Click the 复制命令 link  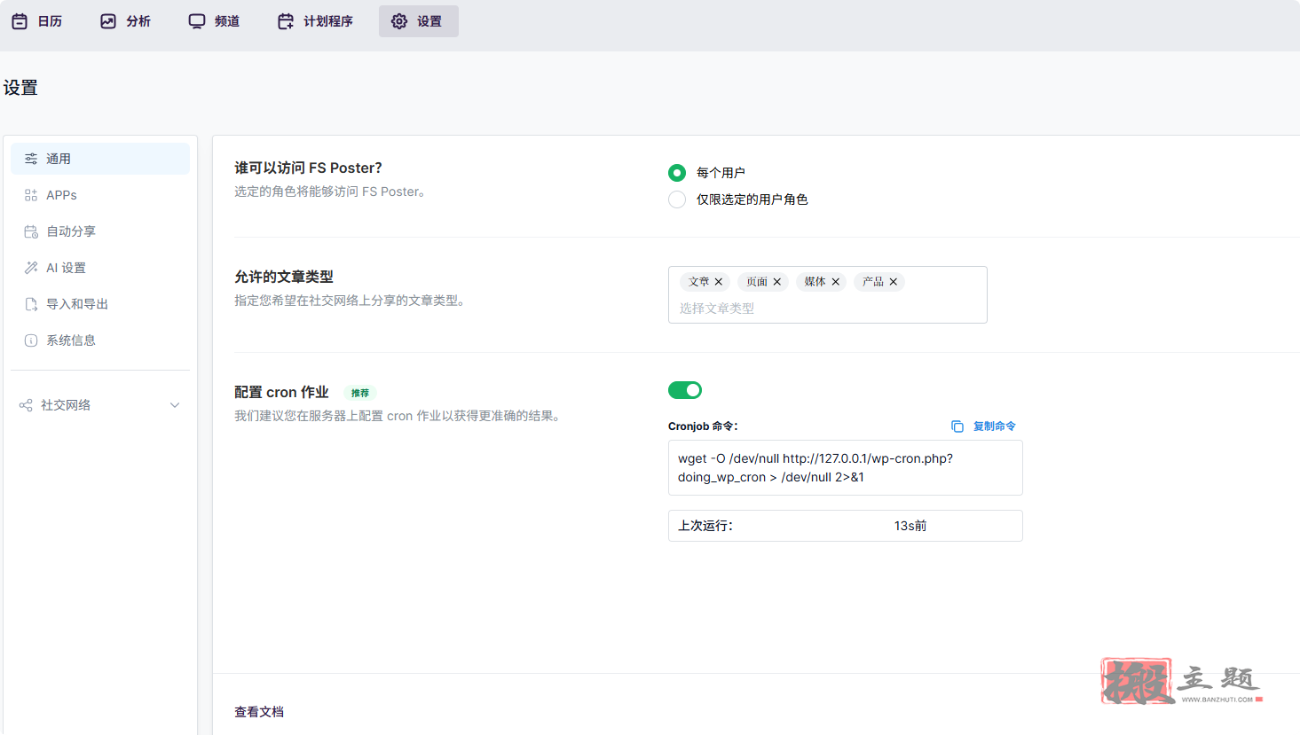(x=994, y=426)
